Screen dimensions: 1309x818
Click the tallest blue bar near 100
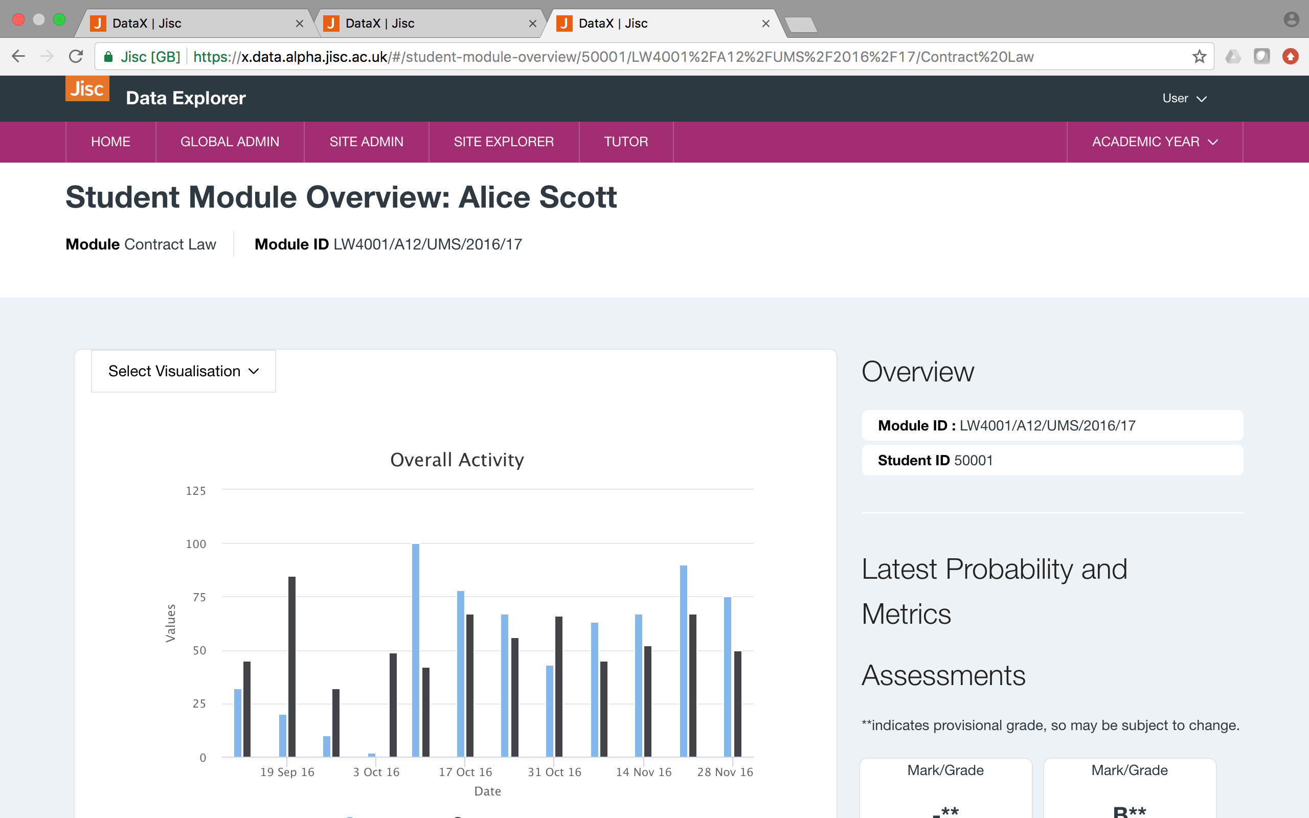pos(415,649)
